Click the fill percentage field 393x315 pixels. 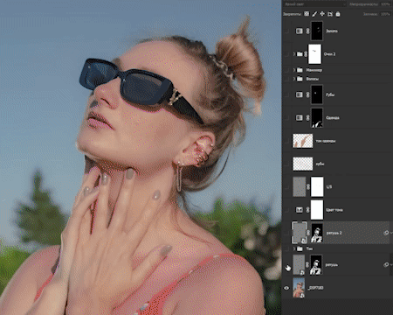tap(385, 14)
